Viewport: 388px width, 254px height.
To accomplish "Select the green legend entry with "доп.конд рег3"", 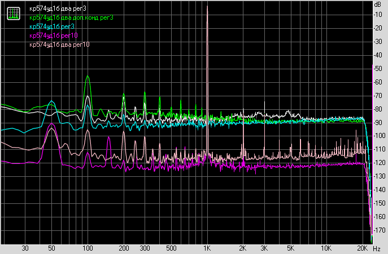I will [x=71, y=18].
